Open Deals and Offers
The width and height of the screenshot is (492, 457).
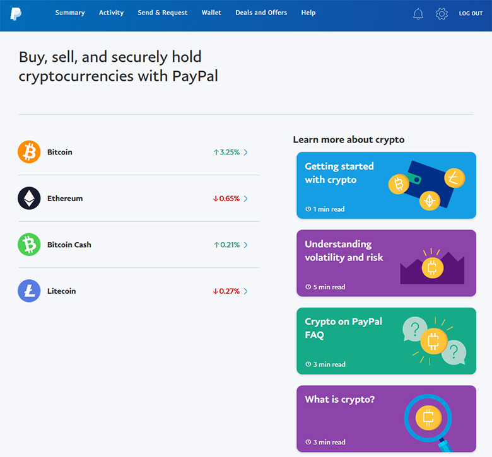coord(261,13)
